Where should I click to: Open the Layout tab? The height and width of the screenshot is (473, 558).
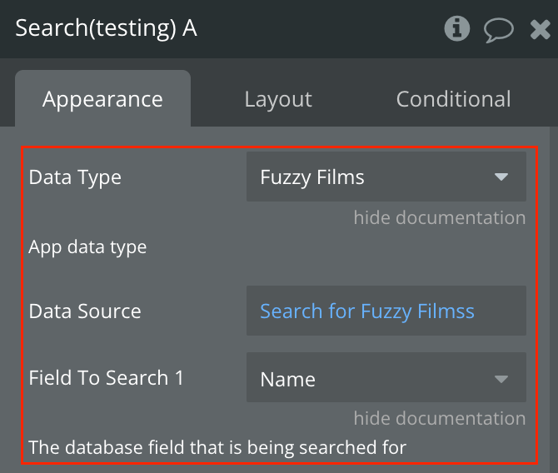pos(278,100)
